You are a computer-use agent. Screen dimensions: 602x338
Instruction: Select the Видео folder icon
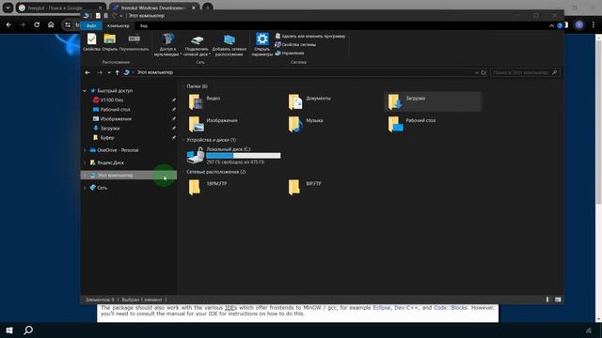pos(195,102)
